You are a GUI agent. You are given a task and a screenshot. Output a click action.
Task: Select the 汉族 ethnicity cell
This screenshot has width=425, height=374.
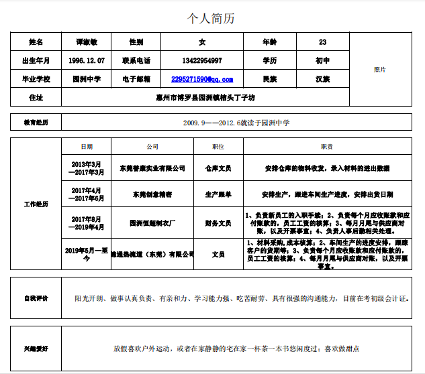[x=322, y=79]
